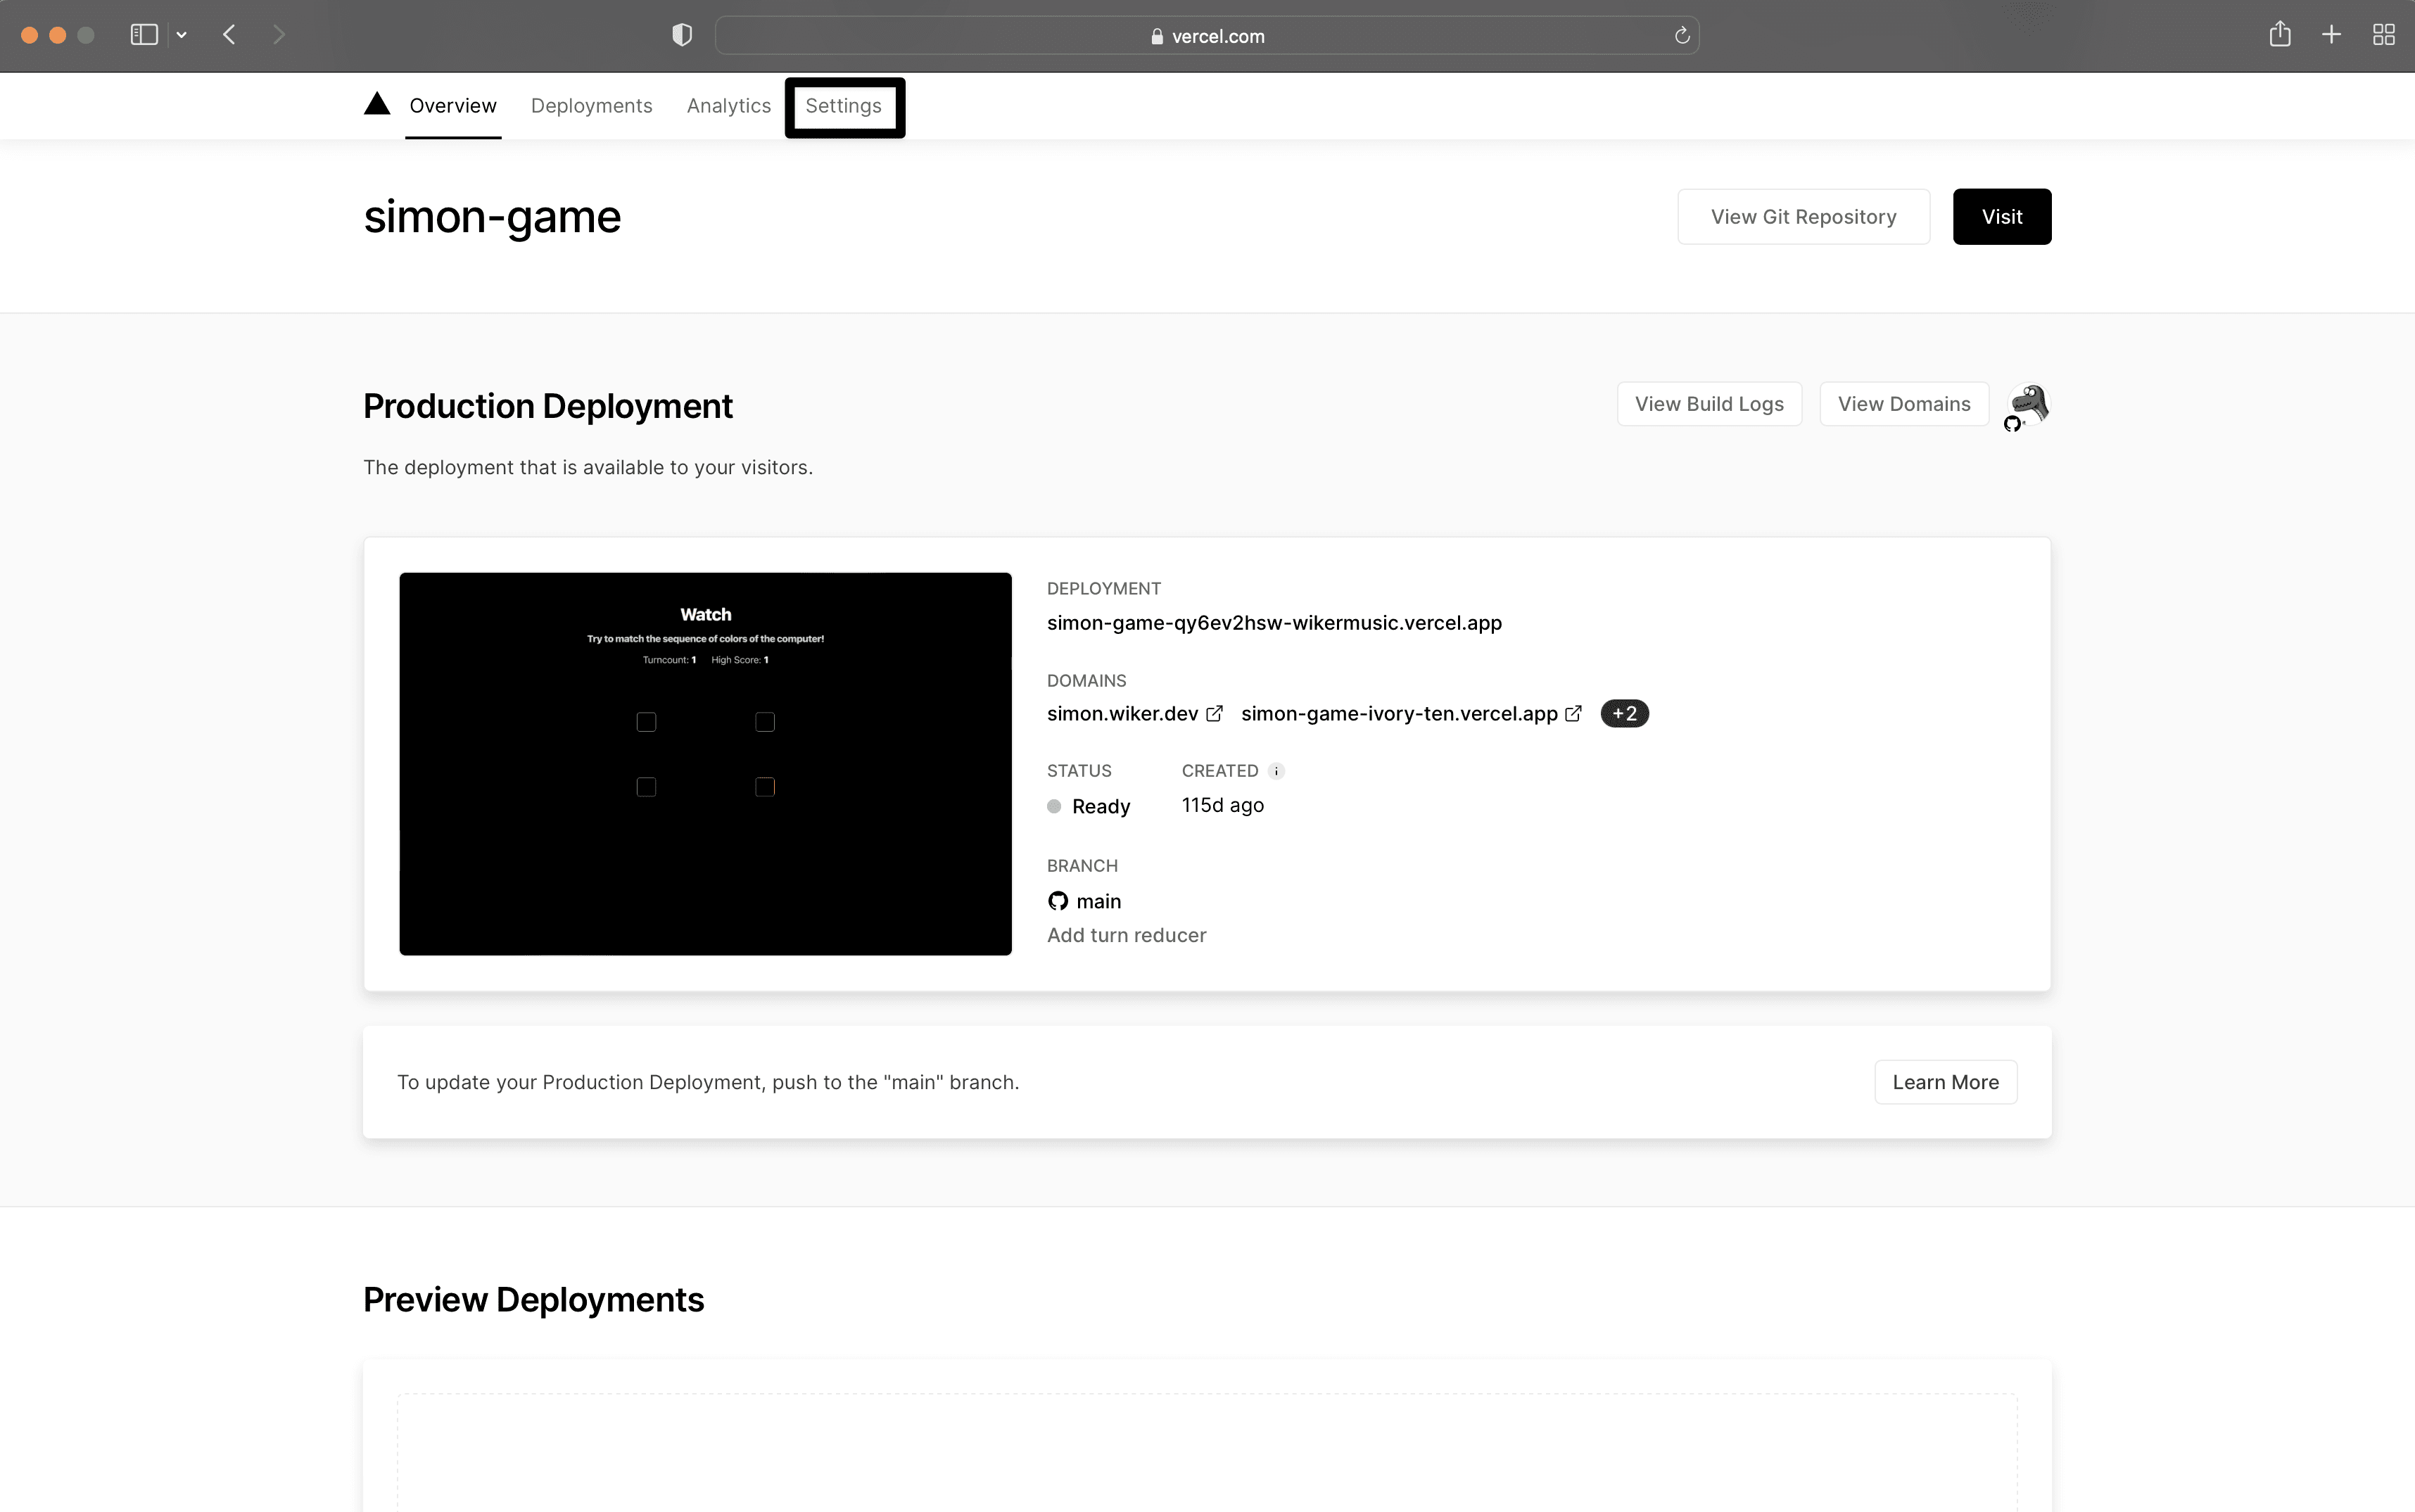The width and height of the screenshot is (2415, 1512).
Task: Click the privacy shield icon in the toolbar
Action: [681, 34]
